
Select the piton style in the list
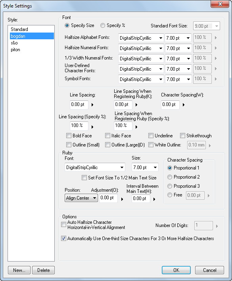[x=15, y=50]
